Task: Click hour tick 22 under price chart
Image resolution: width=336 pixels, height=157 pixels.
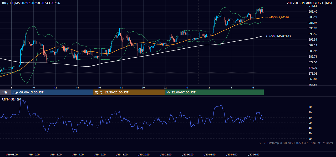Action: [165, 87]
